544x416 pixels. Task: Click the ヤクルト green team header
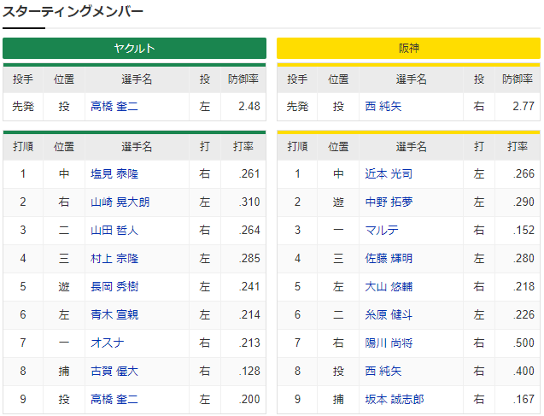[x=134, y=48]
